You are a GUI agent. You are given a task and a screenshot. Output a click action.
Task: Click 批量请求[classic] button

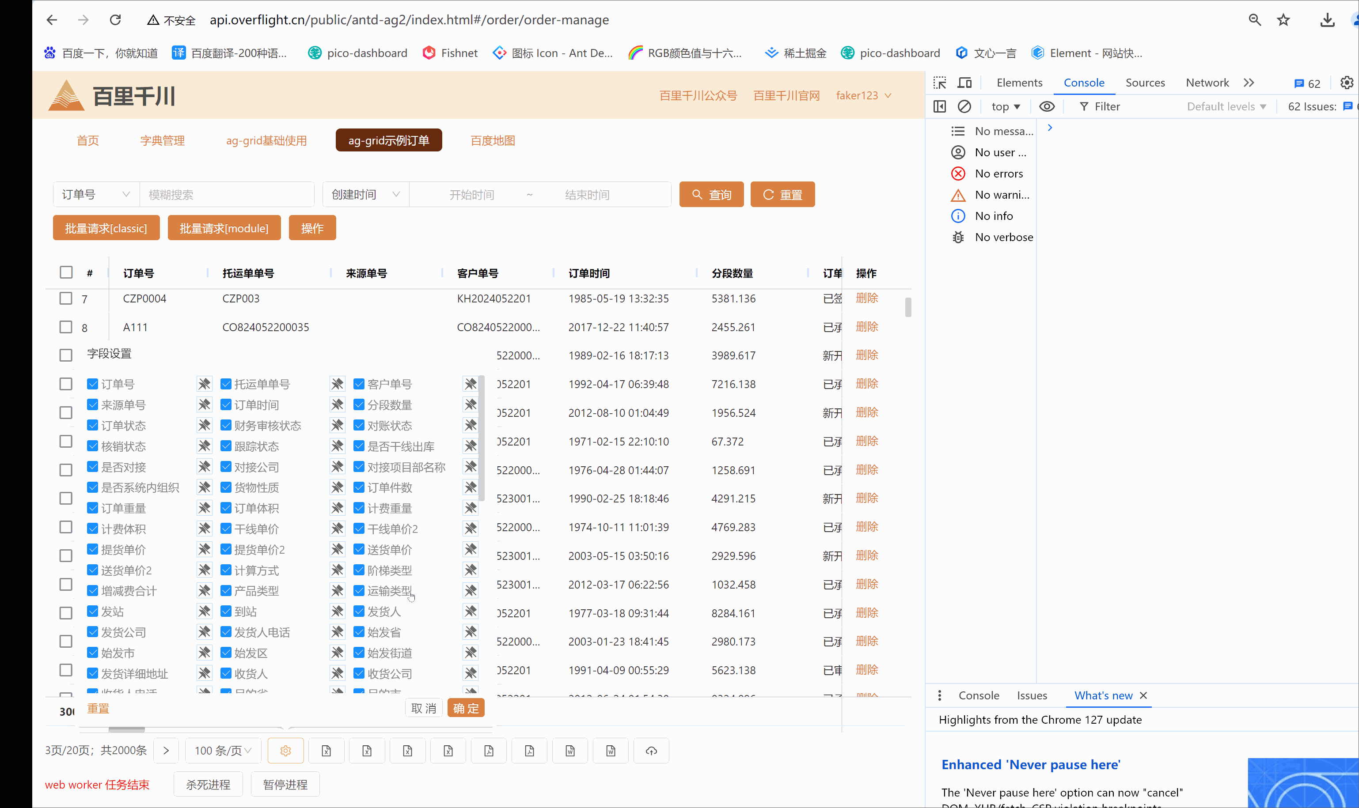click(106, 227)
